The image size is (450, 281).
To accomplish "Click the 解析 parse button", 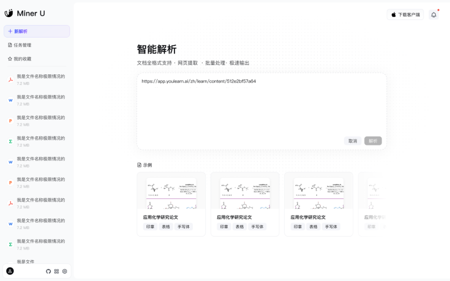I will click(x=373, y=141).
